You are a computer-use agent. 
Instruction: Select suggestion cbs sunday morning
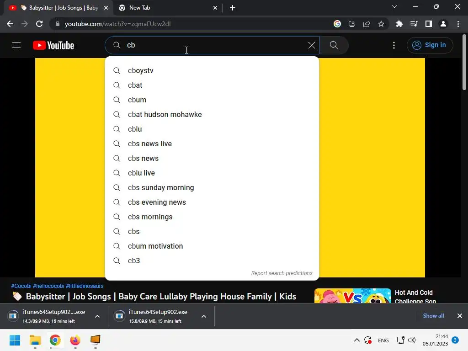(x=212, y=187)
